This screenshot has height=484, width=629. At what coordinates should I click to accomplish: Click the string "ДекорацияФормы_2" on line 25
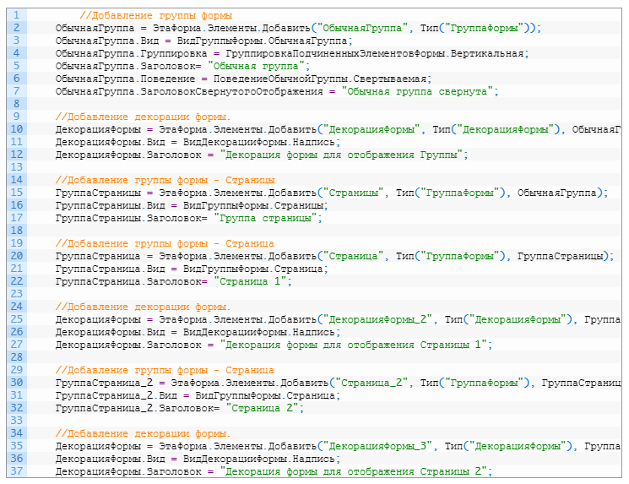377,319
